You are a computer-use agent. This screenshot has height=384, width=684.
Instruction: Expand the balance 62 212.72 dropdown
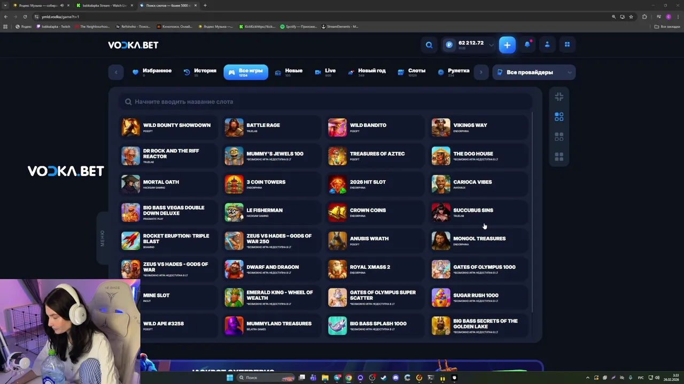pyautogui.click(x=491, y=45)
